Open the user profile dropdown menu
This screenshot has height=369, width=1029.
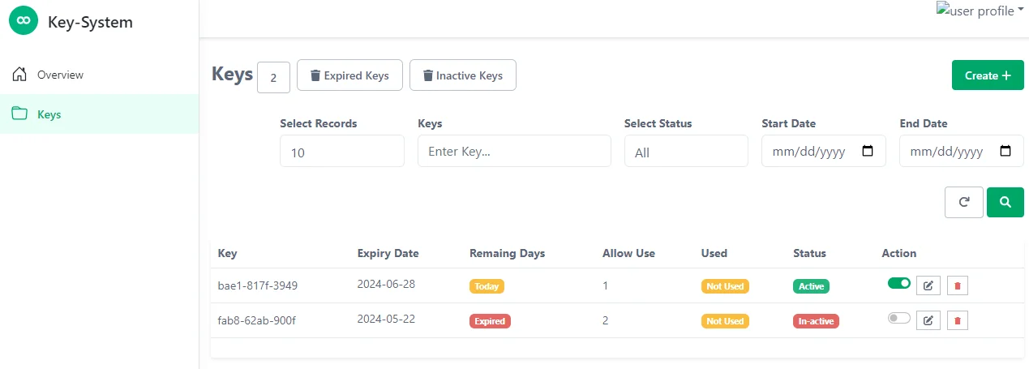click(980, 11)
